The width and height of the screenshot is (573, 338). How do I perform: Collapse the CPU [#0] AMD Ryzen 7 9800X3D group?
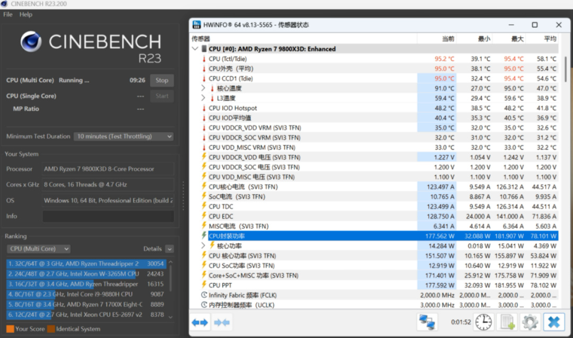point(195,49)
